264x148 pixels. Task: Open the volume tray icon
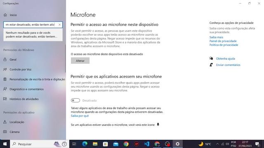[227, 144]
